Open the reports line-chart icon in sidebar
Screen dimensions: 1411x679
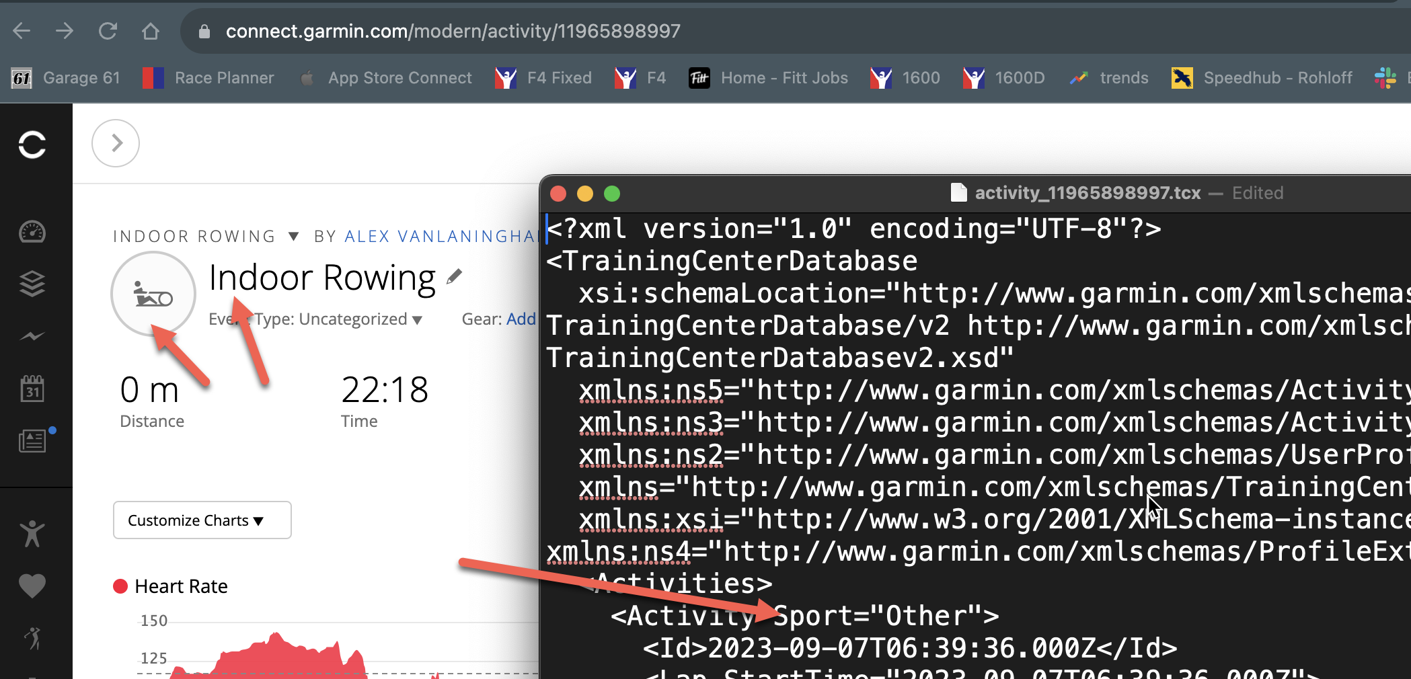[x=32, y=335]
